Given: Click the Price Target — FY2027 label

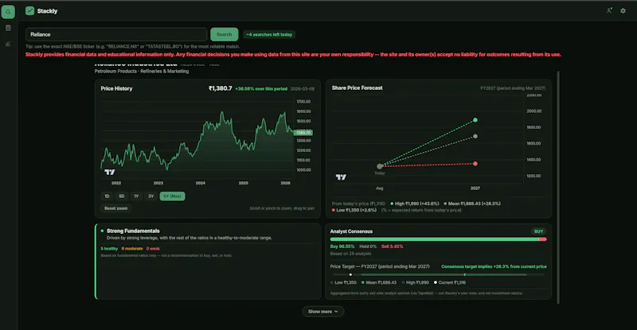Looking at the screenshot, I should pos(380,266).
